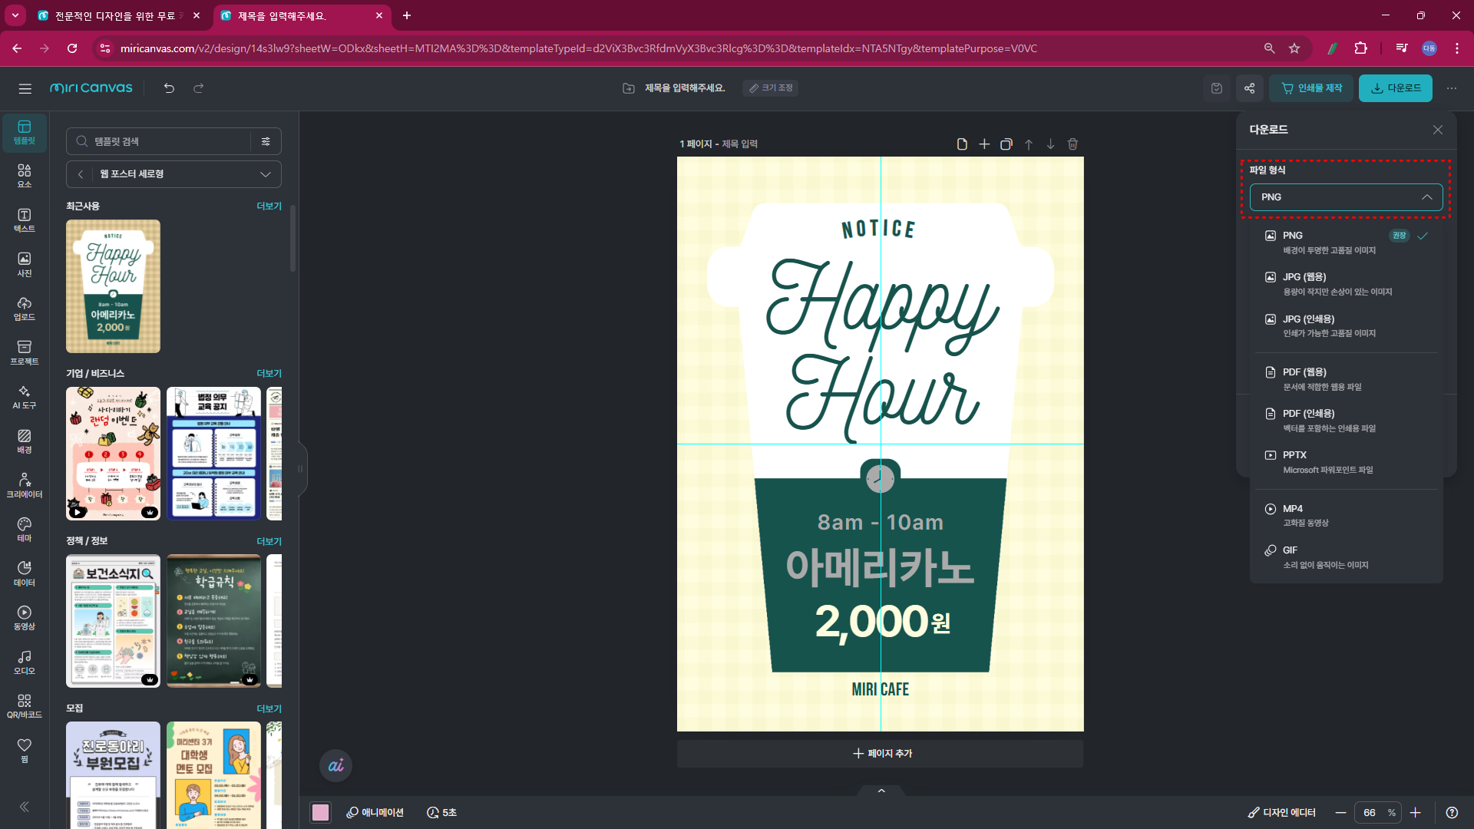1474x829 pixels.
Task: Open the 데이터 panel
Action: 25,574
